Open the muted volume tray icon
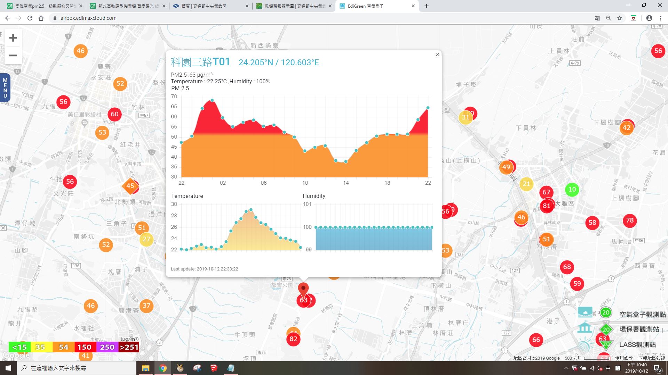 (600, 368)
